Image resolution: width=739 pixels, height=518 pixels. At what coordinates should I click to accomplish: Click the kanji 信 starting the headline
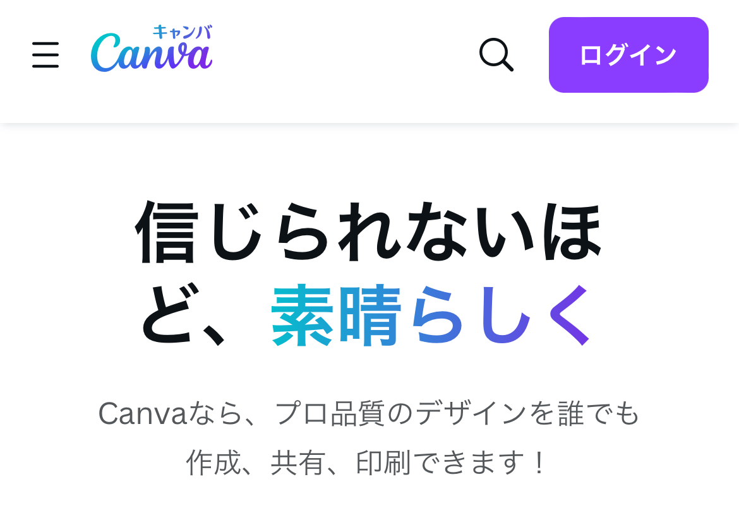click(165, 232)
